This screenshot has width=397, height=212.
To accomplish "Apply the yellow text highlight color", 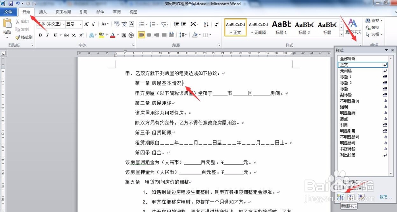I will point(101,35).
